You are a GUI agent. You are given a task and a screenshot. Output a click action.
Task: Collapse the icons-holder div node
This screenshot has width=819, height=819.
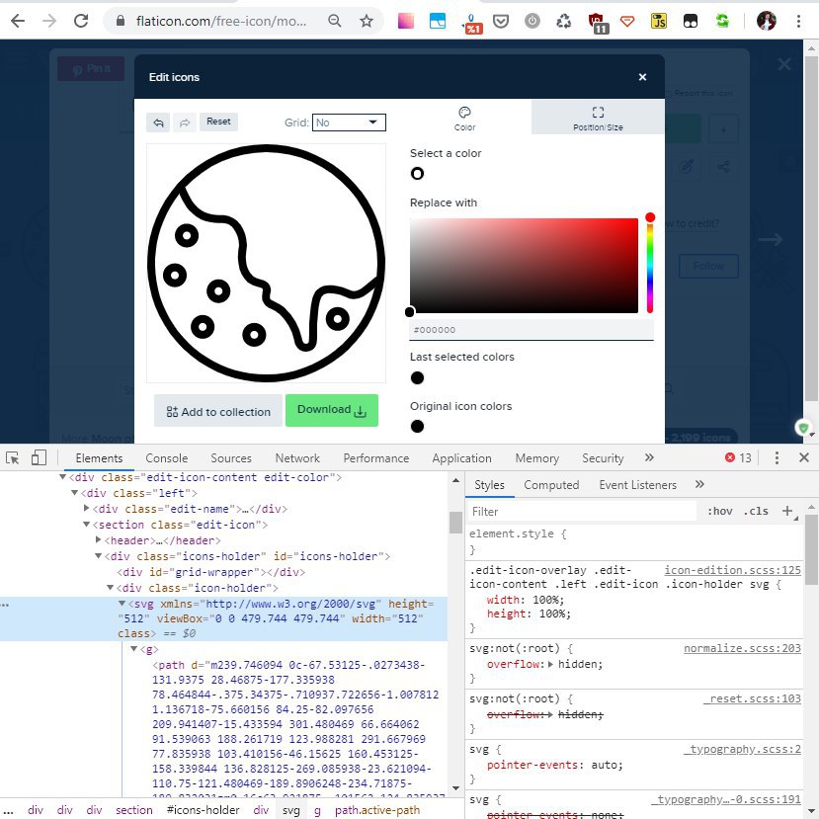pyautogui.click(x=98, y=556)
